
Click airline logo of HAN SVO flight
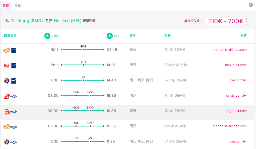coord(7,126)
